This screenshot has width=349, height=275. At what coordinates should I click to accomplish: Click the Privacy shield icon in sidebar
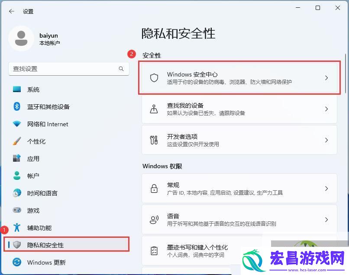[17, 245]
